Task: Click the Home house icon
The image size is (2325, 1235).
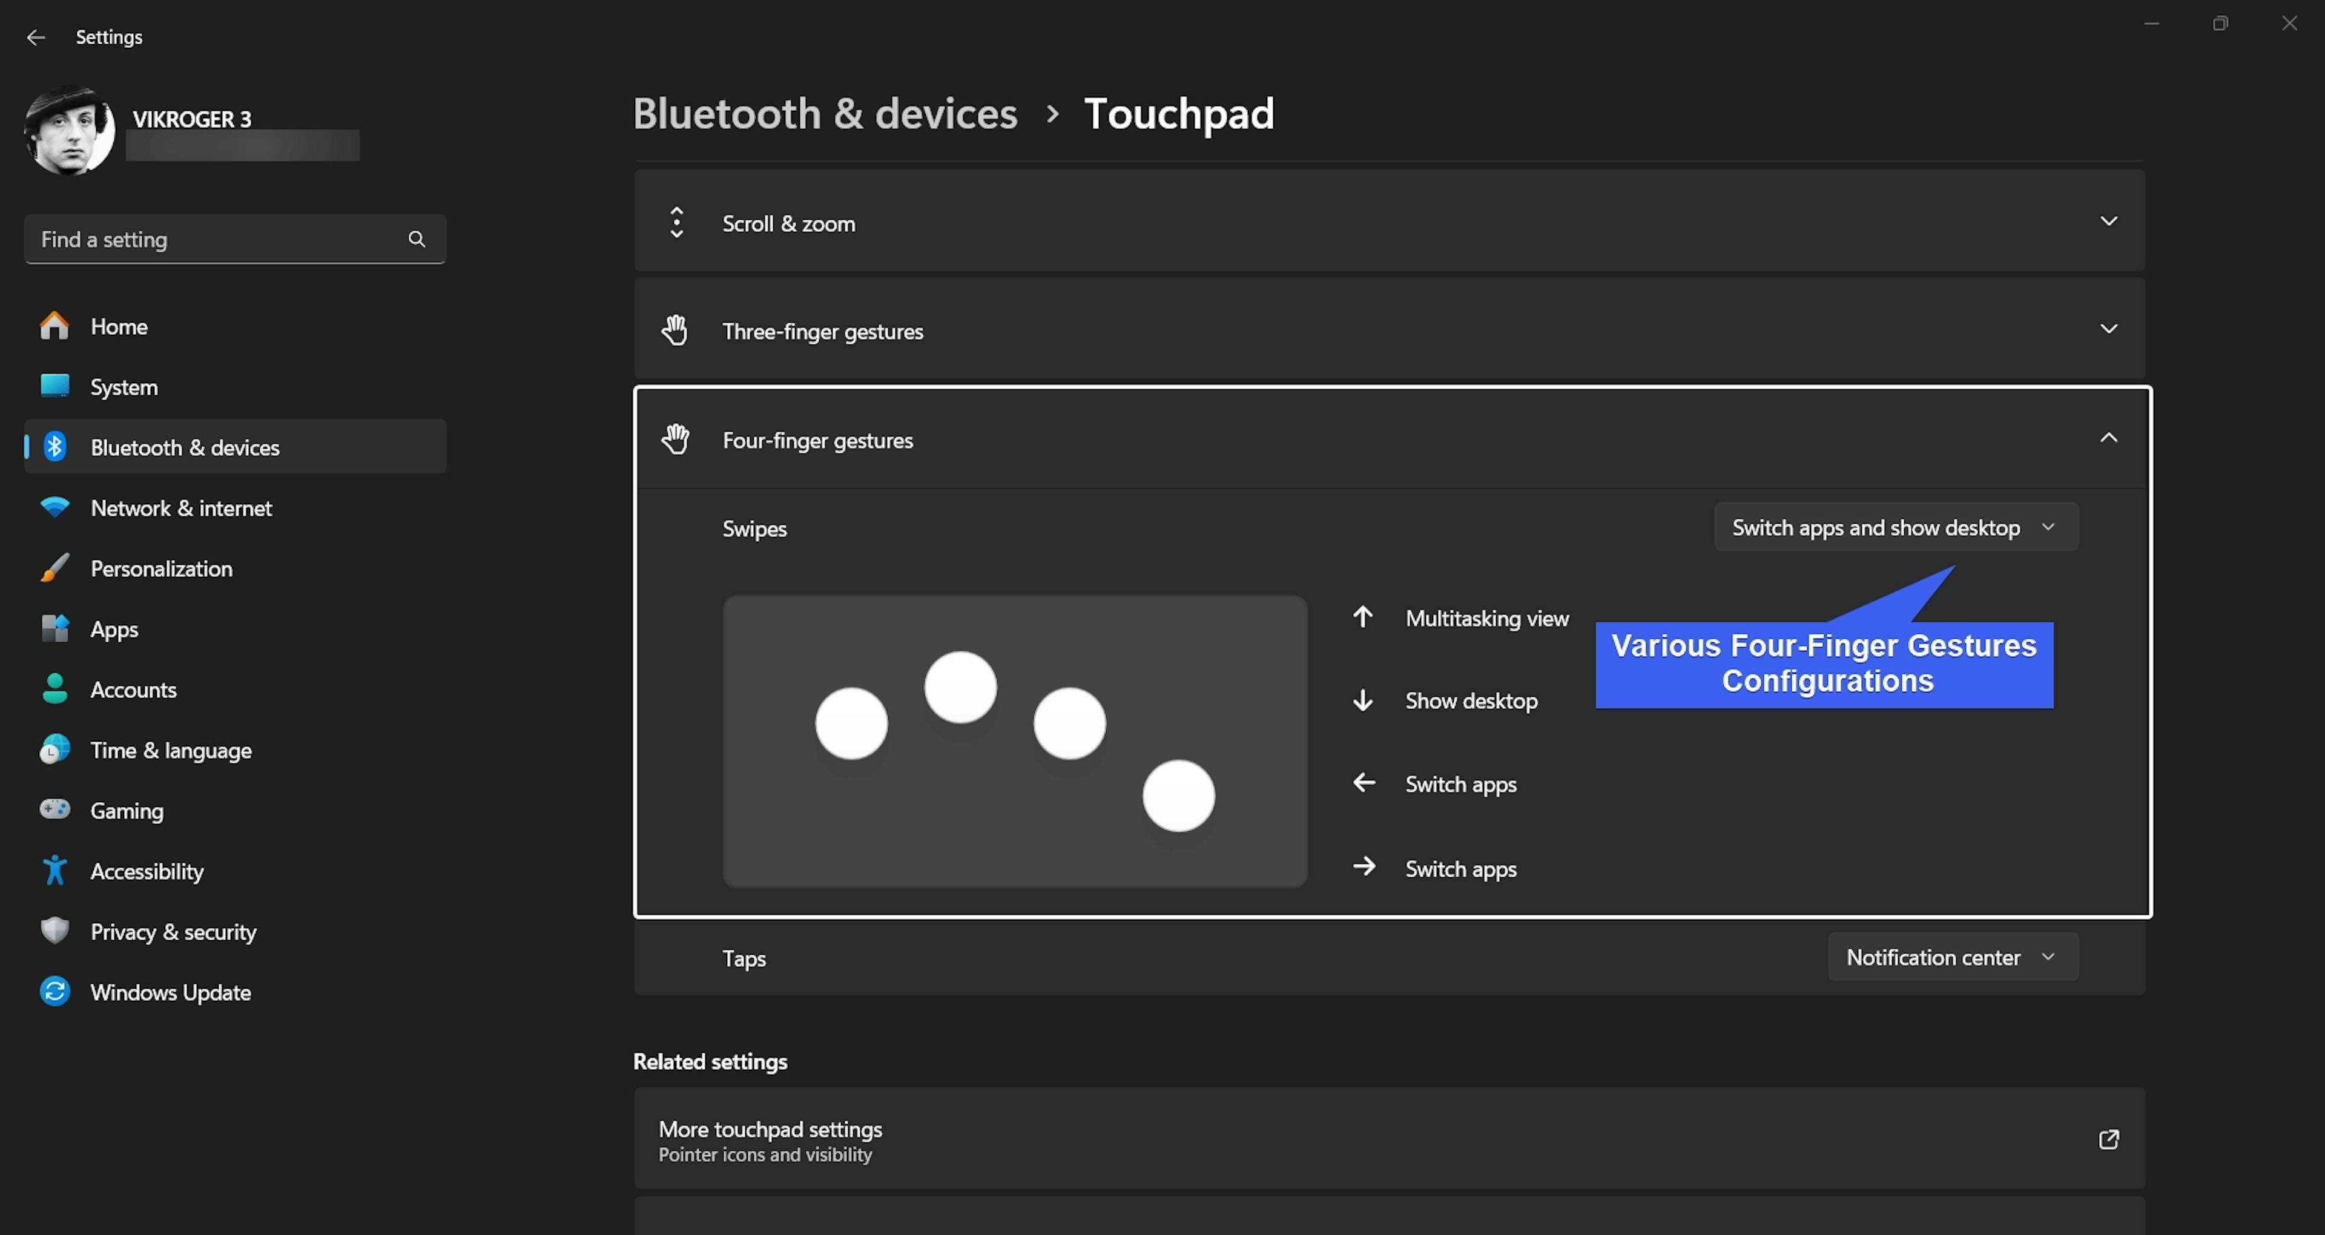Action: click(54, 326)
